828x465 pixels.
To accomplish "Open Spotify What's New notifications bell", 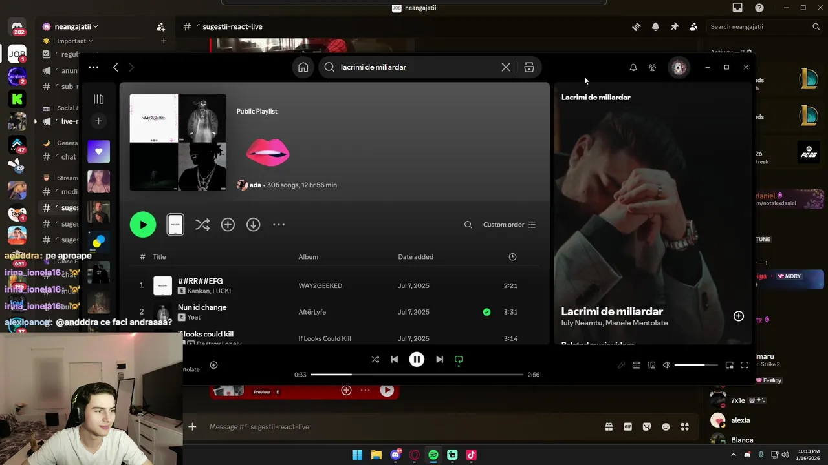I will [633, 67].
